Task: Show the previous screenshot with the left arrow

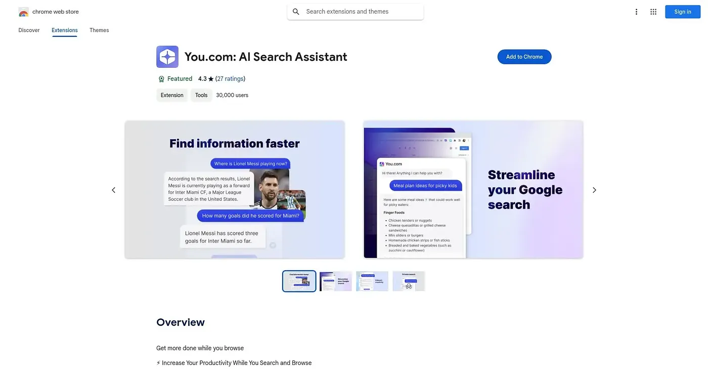Action: click(x=113, y=190)
